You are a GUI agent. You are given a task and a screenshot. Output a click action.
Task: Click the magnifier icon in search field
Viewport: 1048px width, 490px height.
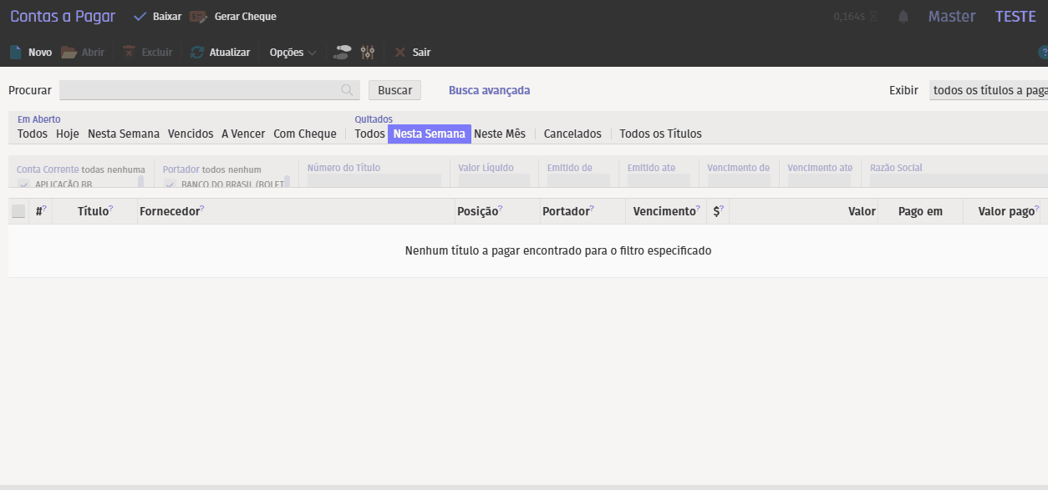[x=347, y=90]
